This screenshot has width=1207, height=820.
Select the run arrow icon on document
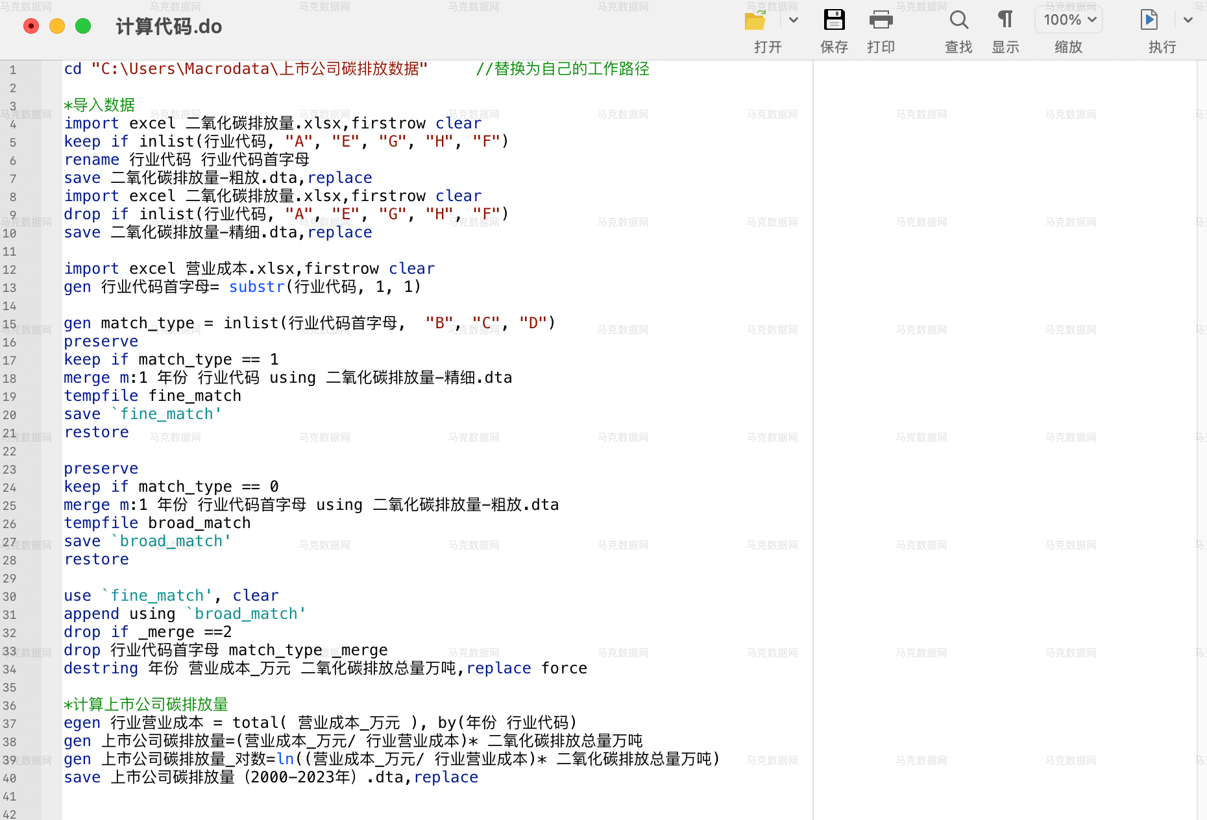(x=1149, y=19)
